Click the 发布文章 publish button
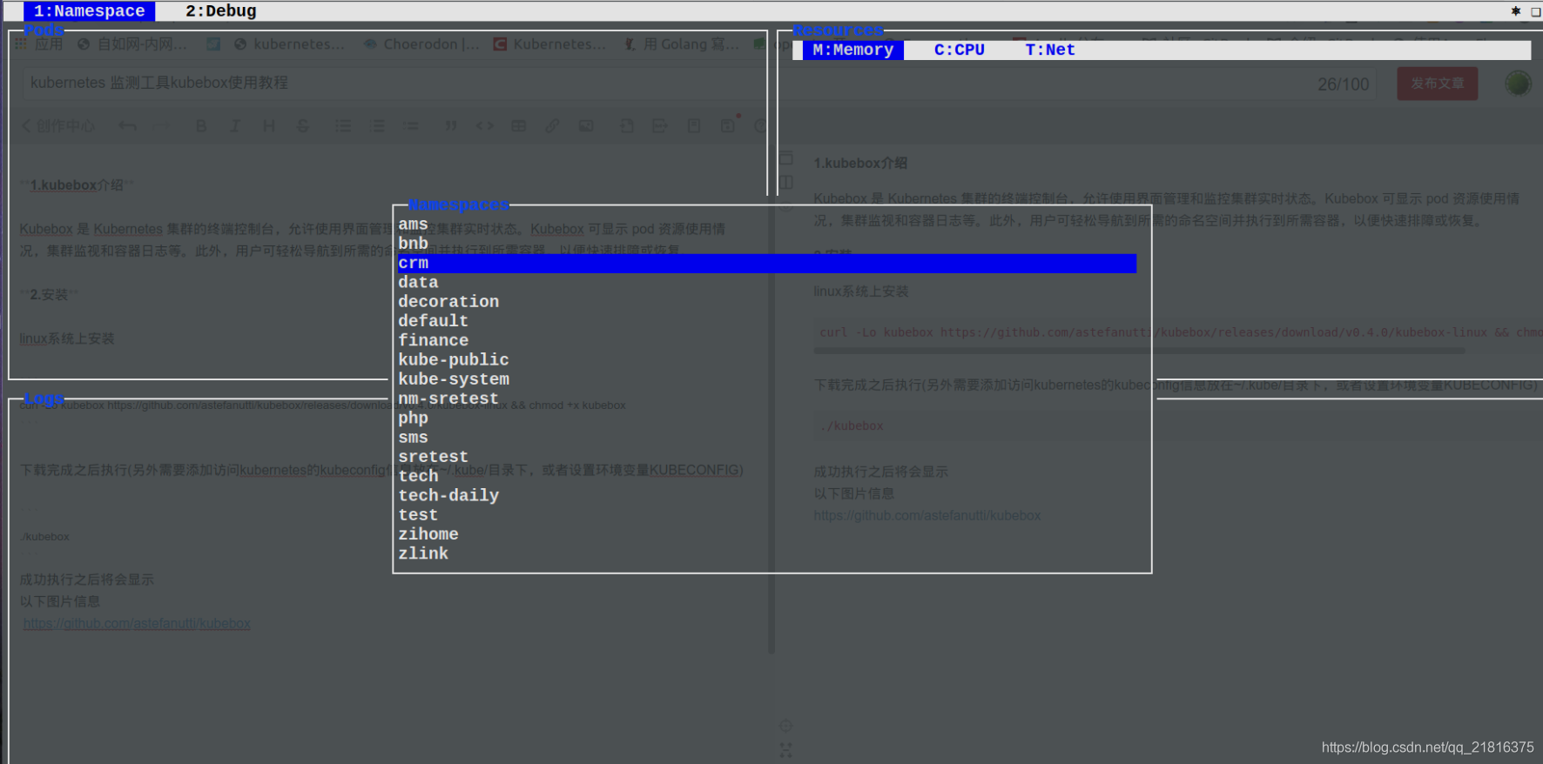This screenshot has height=764, width=1543. (1438, 84)
